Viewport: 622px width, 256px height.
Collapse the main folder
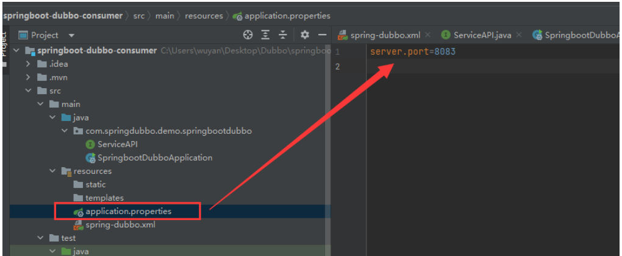point(40,105)
